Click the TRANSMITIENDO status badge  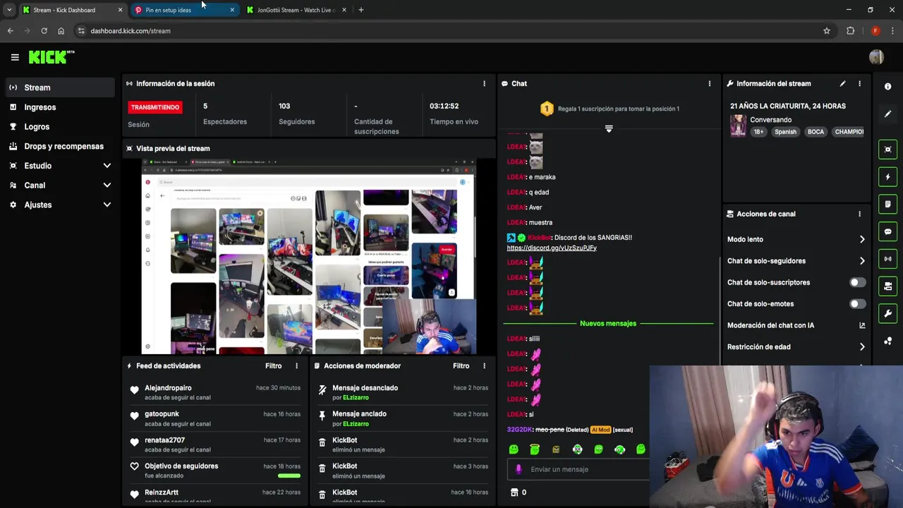pyautogui.click(x=154, y=107)
